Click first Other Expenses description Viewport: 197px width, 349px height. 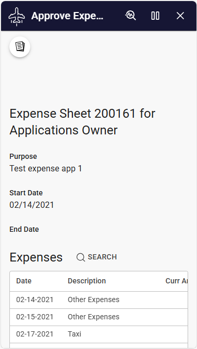tap(93, 300)
